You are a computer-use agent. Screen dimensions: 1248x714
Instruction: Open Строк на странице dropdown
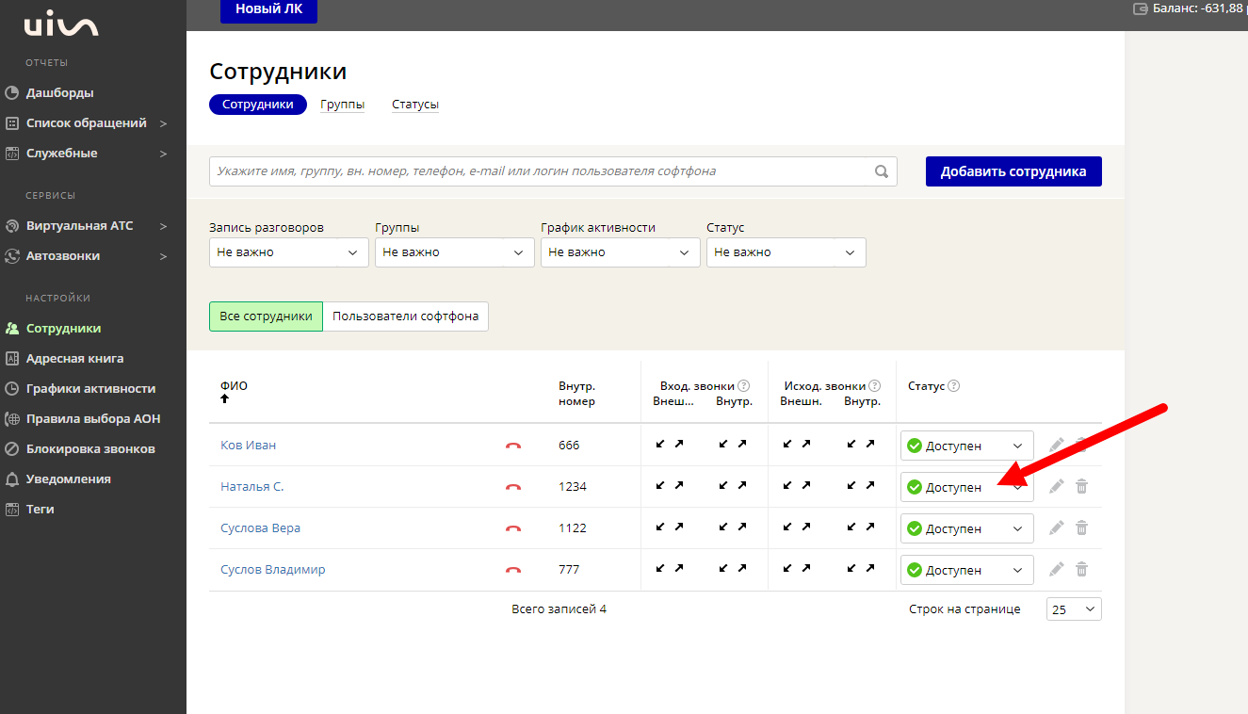coord(1074,609)
